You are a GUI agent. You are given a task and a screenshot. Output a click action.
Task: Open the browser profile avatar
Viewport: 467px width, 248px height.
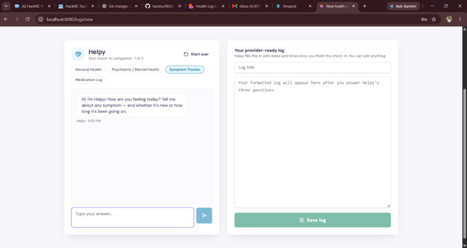pyautogui.click(x=449, y=19)
